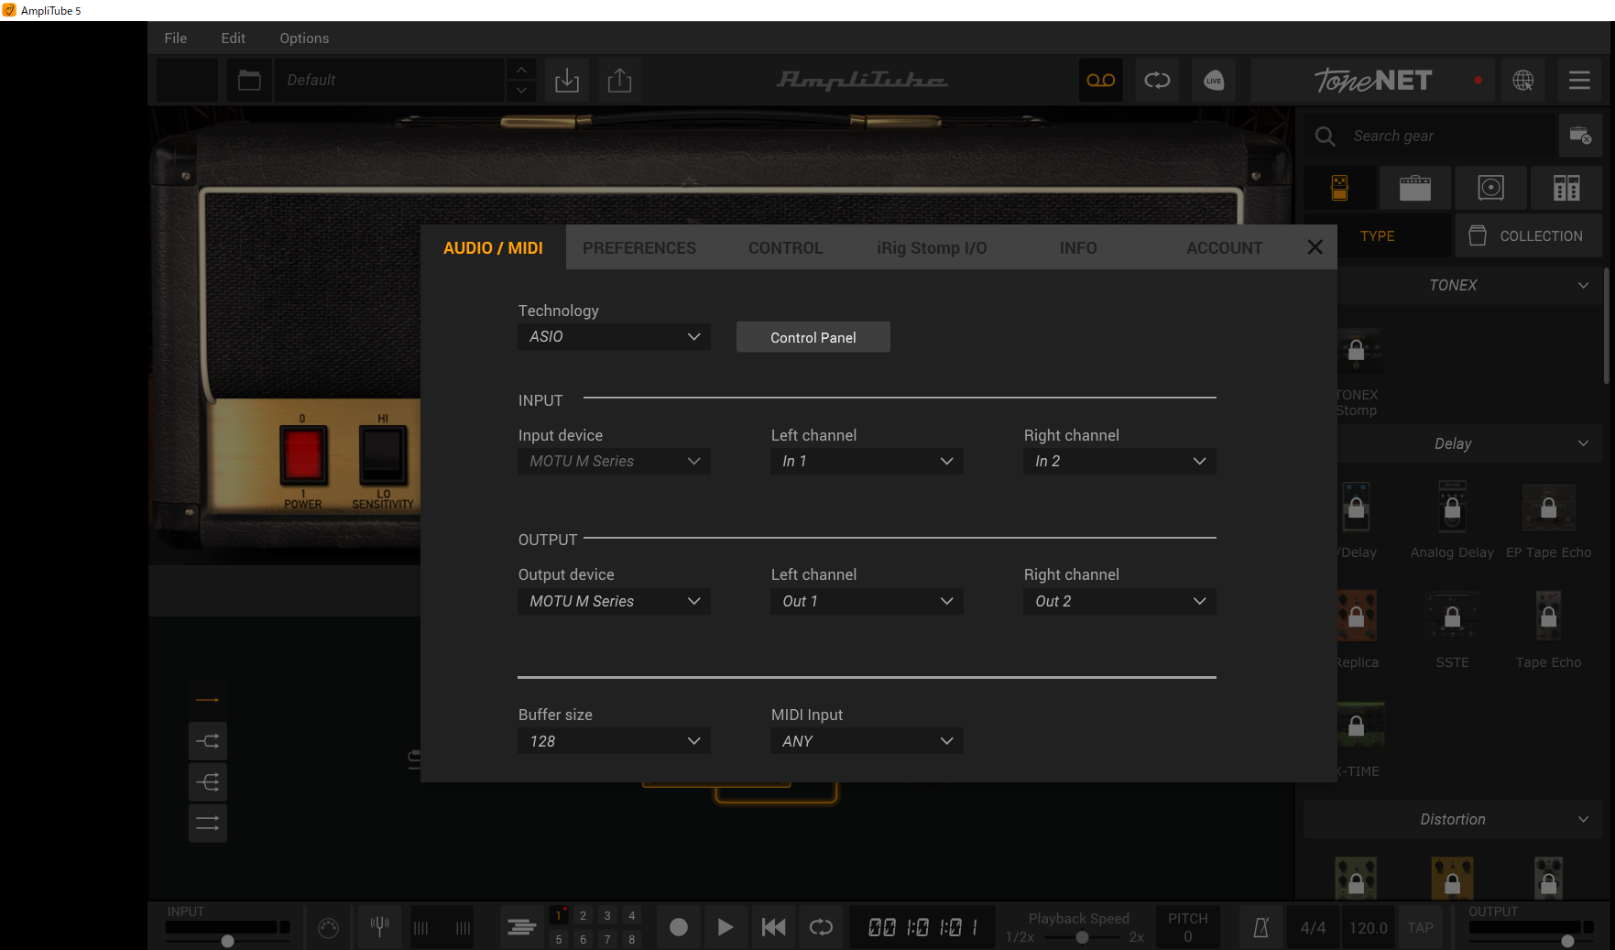Click the Control Panel button
Viewport: 1615px width, 950px height.
tap(813, 337)
